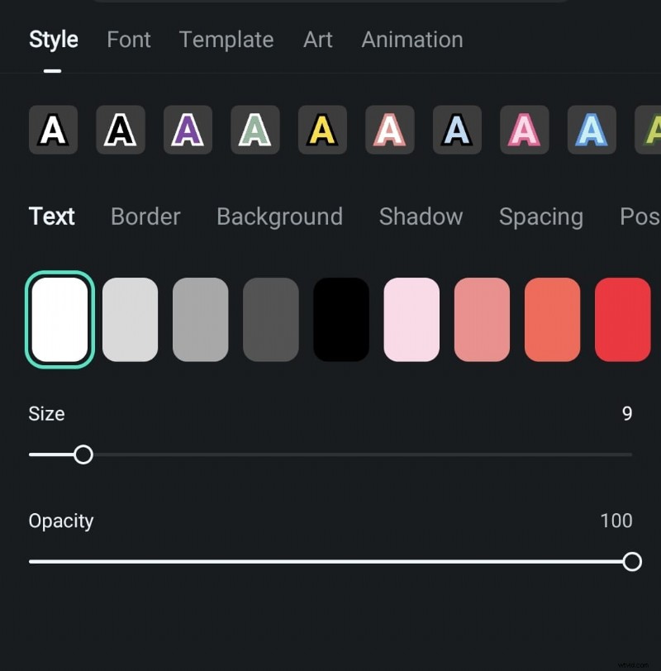Viewport: 661px width, 671px height.
Task: Click the Size slider handle
Action: (x=83, y=454)
